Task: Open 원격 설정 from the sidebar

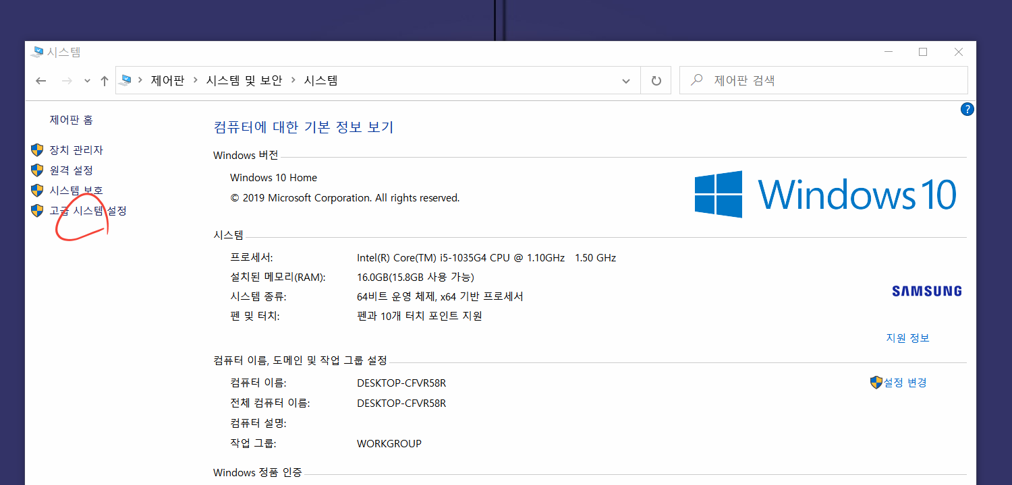Action: click(x=71, y=170)
